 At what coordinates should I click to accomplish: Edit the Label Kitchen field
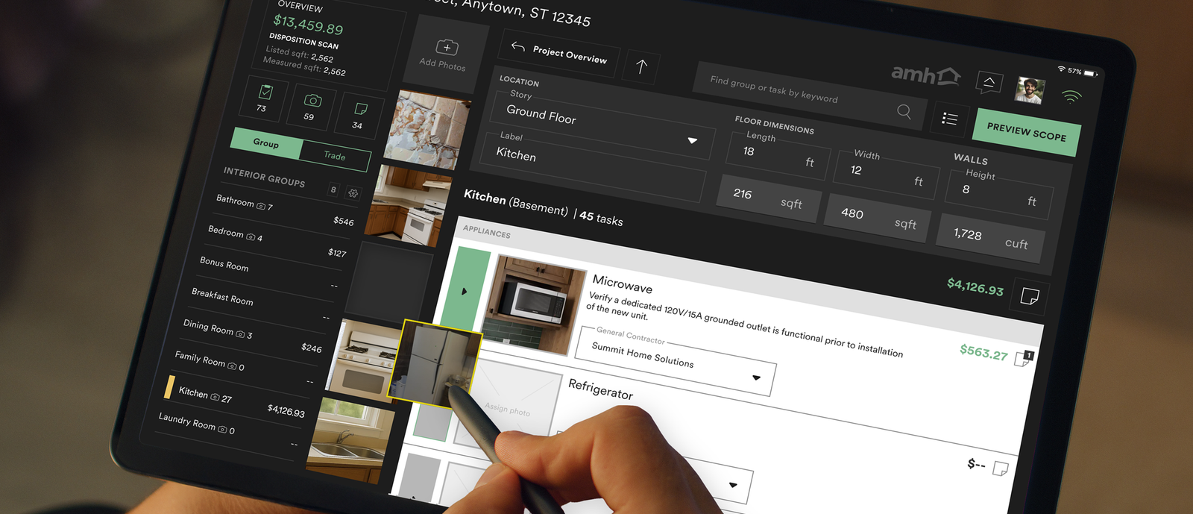click(593, 168)
